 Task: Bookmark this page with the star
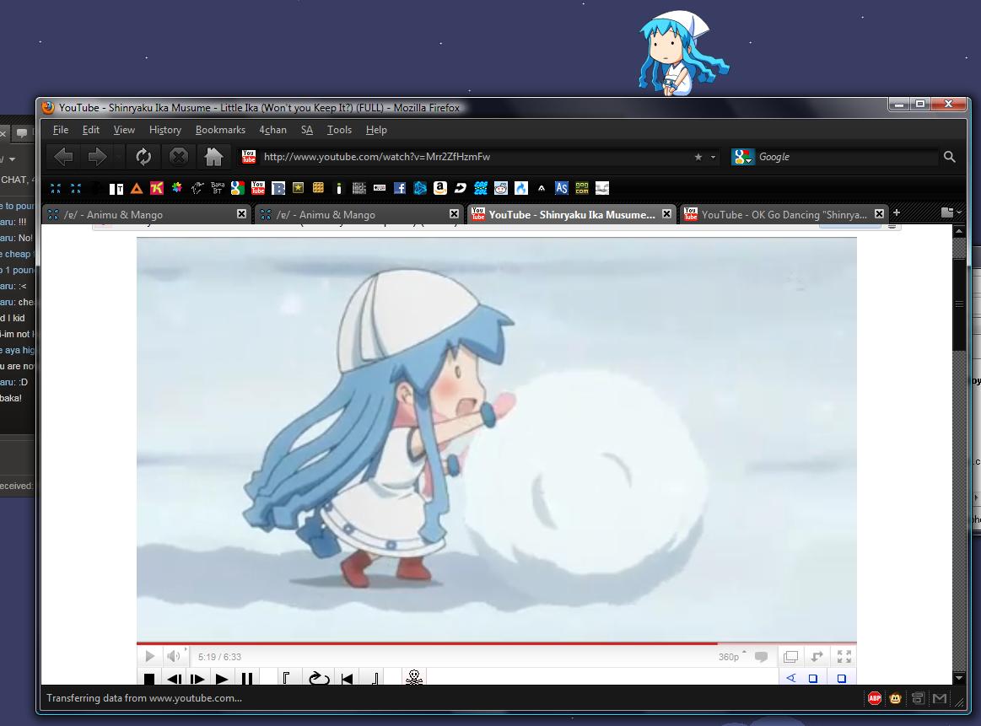tap(698, 157)
